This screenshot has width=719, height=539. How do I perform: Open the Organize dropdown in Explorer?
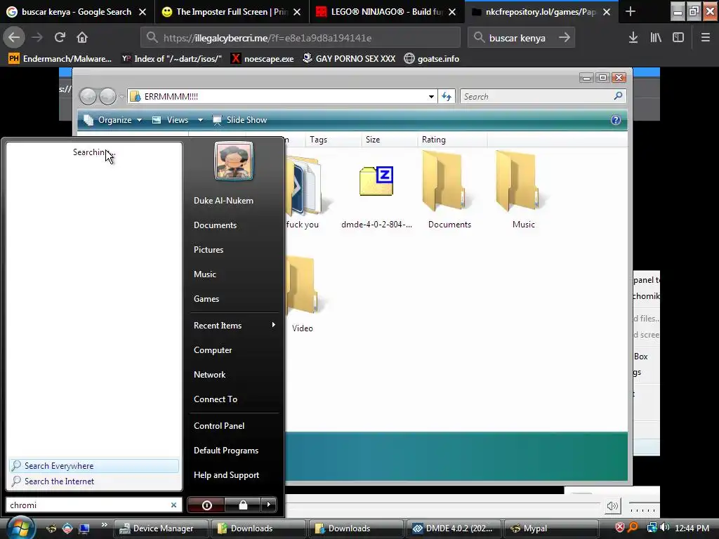tap(112, 120)
